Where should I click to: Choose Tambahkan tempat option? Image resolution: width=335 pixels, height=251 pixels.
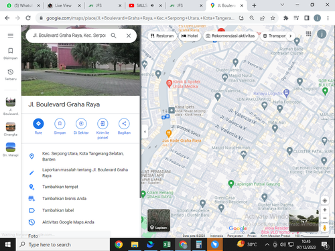(80, 187)
